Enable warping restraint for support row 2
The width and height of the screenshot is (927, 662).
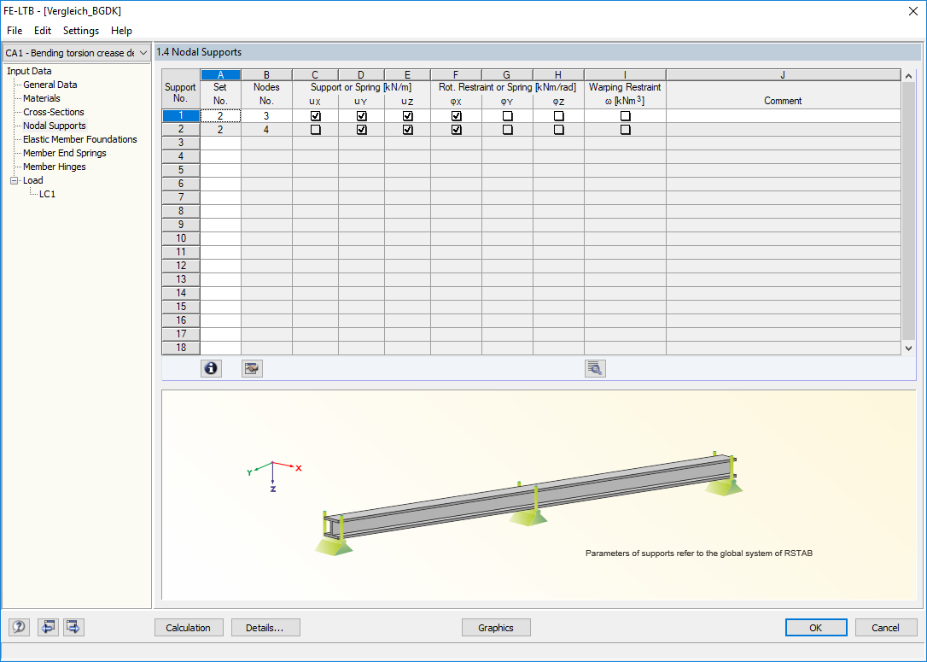pyautogui.click(x=625, y=129)
